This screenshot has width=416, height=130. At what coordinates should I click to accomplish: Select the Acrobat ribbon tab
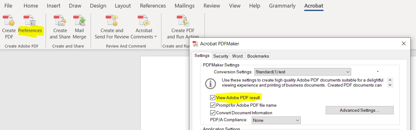(x=314, y=6)
